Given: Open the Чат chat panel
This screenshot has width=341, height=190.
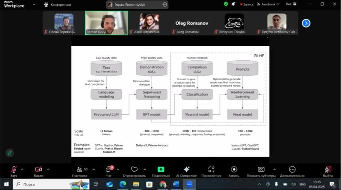Looking at the screenshot, I should coord(108,170).
